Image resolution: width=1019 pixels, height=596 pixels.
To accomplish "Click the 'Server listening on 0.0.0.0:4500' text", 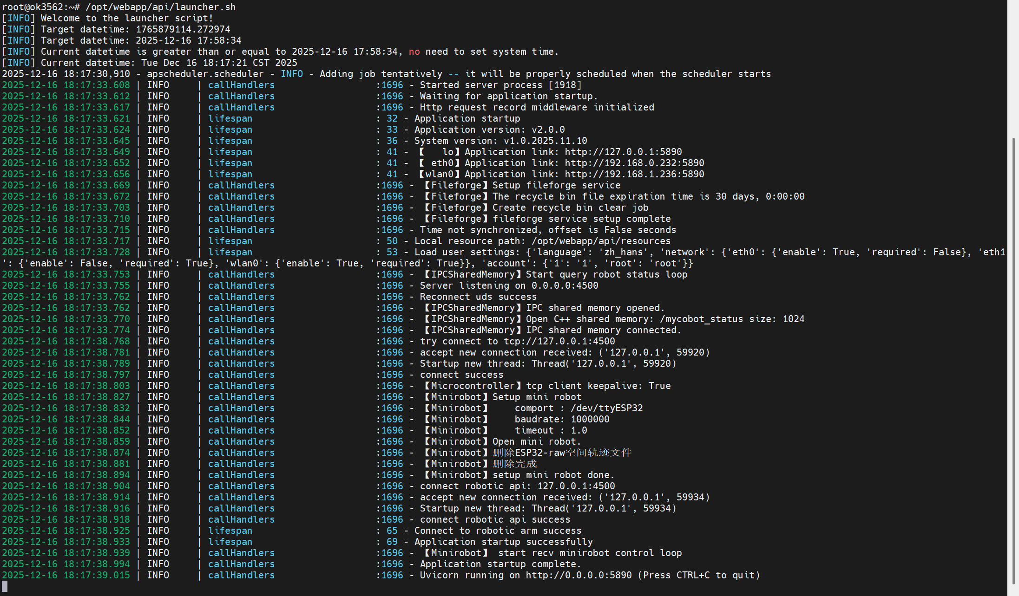I will (x=509, y=285).
